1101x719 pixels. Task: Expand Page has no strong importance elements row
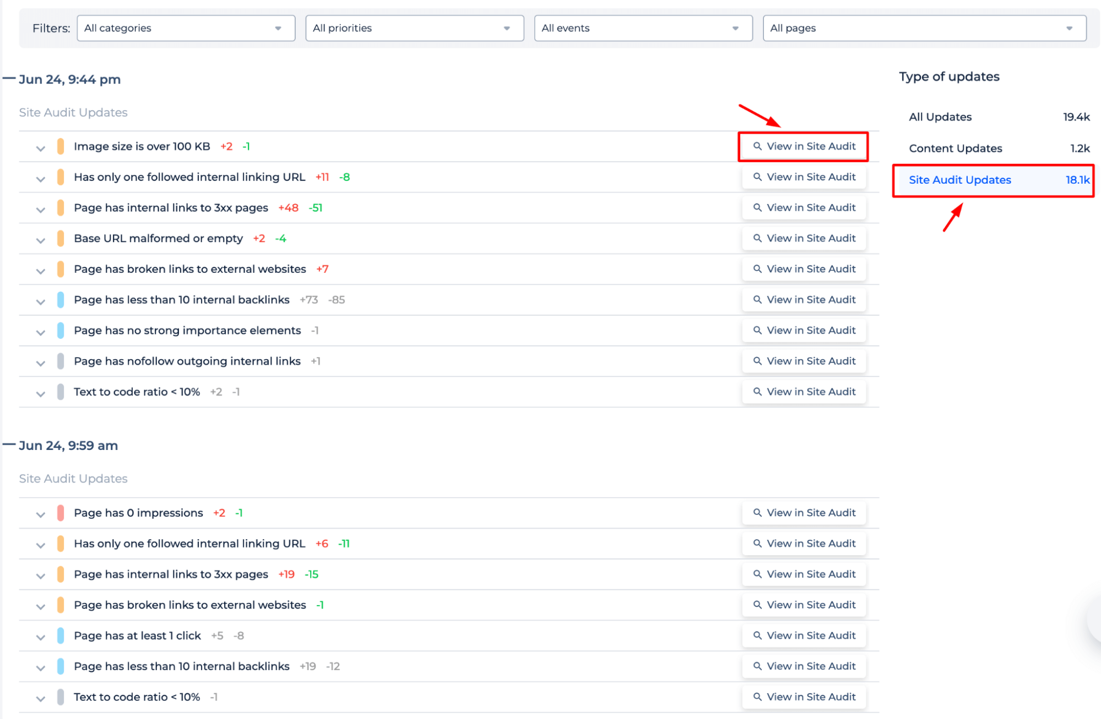tap(40, 332)
